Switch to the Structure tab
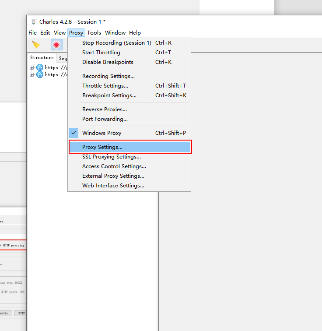 tap(42, 58)
